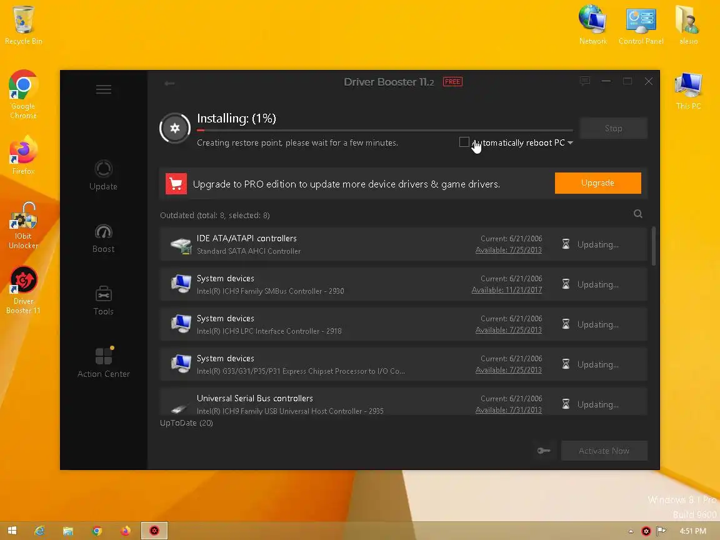
Task: Open Available: 7/25/2013 link for Express Chipset Processor
Action: (x=508, y=370)
